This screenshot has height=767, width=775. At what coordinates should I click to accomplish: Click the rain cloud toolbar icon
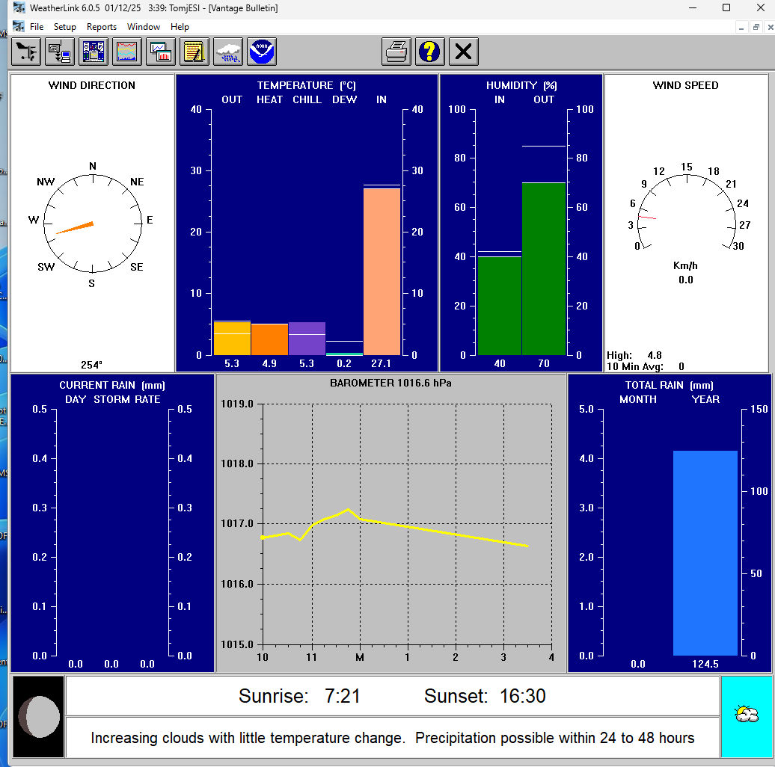coord(228,52)
